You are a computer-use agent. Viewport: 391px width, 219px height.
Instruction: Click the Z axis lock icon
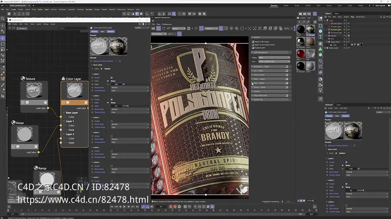23,14
